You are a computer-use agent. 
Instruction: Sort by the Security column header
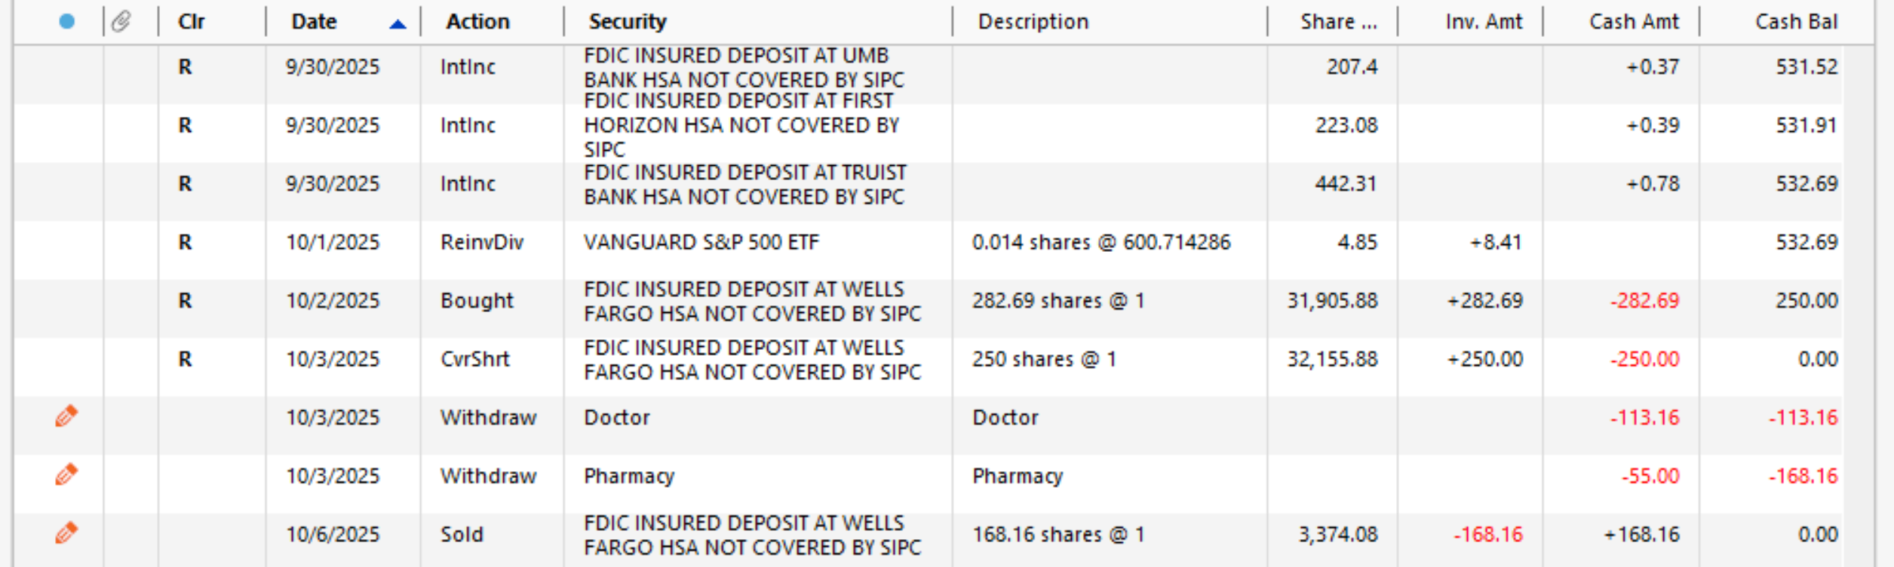[628, 22]
